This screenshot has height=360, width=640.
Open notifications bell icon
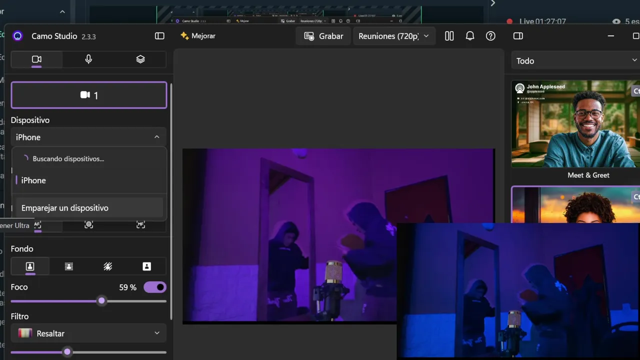point(470,36)
